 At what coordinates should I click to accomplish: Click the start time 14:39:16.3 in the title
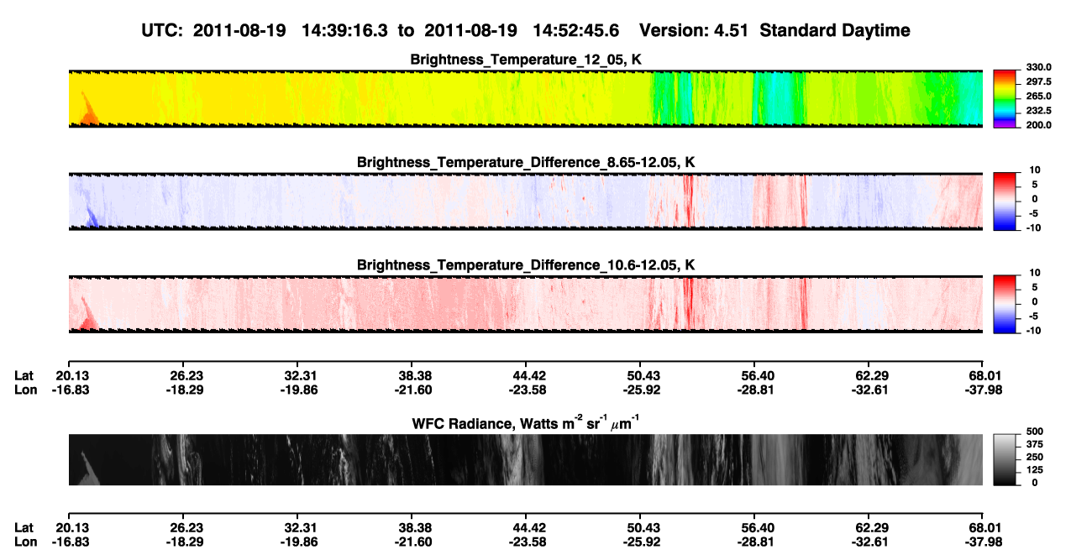[343, 30]
